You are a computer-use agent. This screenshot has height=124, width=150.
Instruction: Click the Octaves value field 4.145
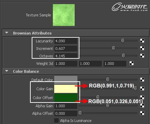66,56
